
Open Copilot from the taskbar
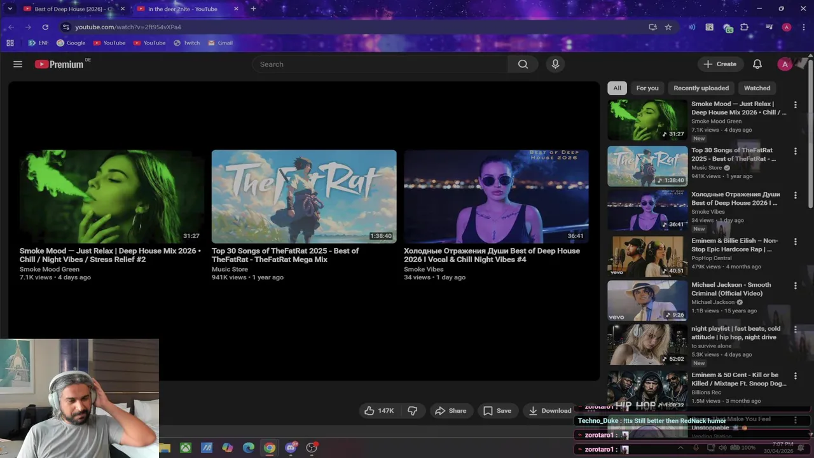(228, 448)
